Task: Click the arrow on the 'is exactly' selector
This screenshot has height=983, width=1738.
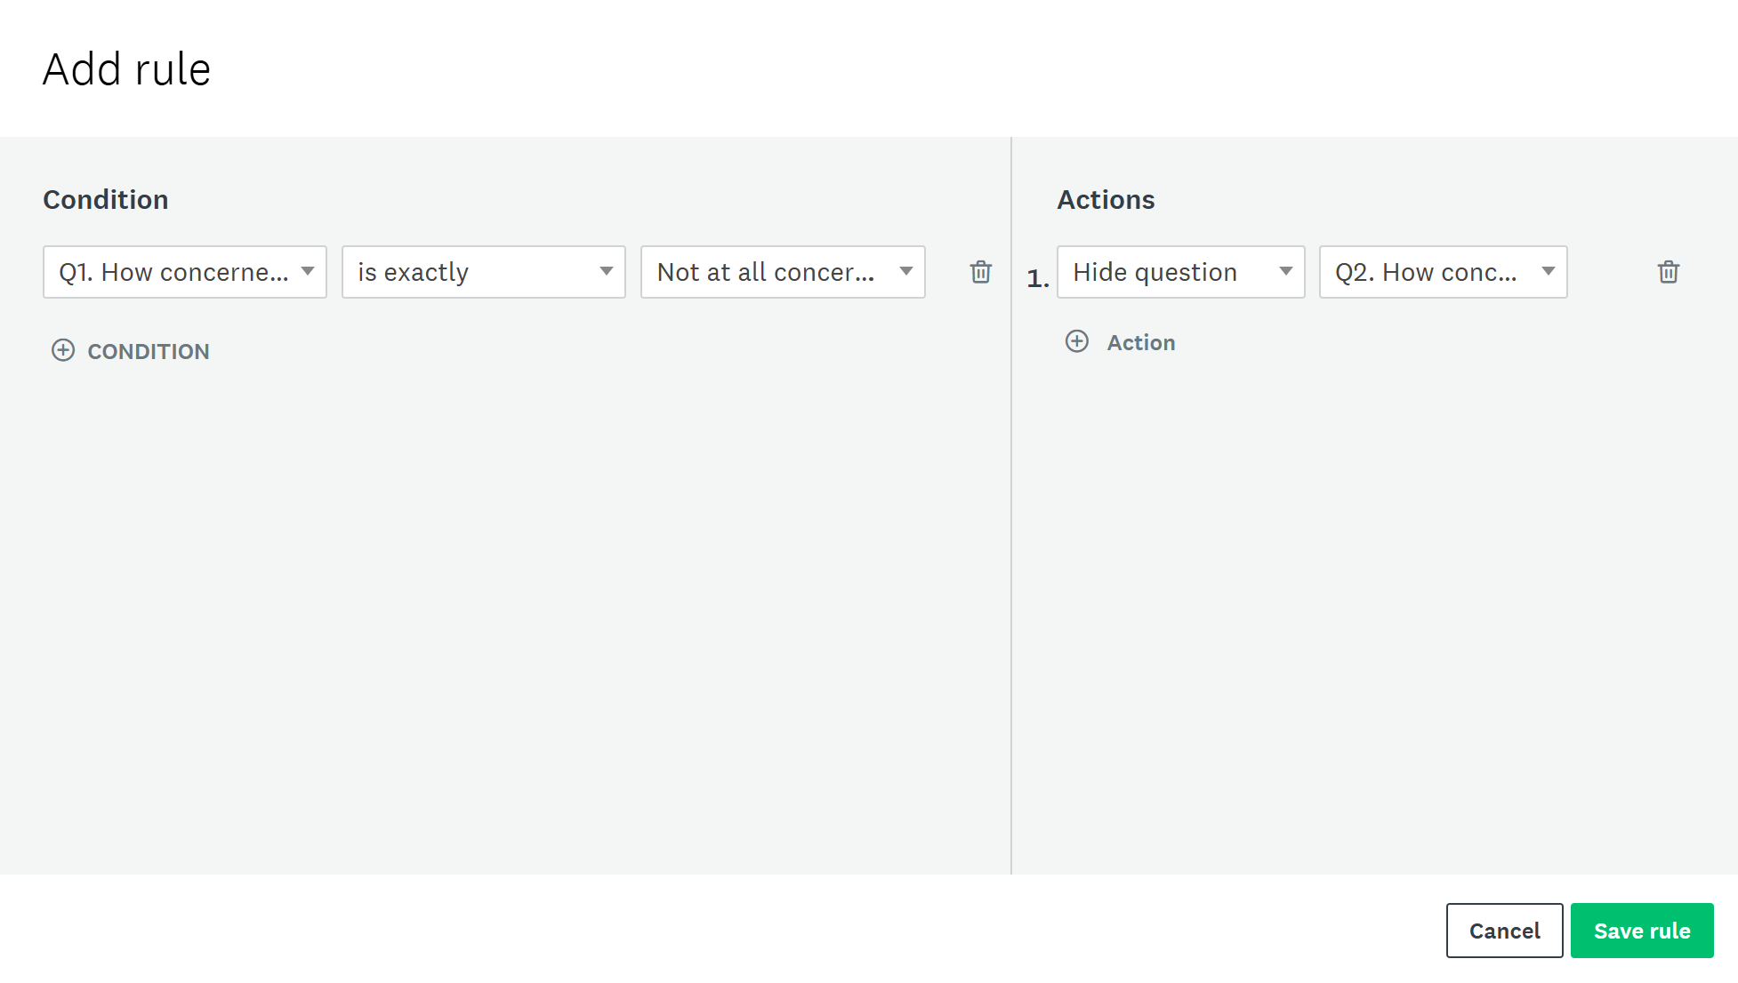Action: [x=607, y=271]
